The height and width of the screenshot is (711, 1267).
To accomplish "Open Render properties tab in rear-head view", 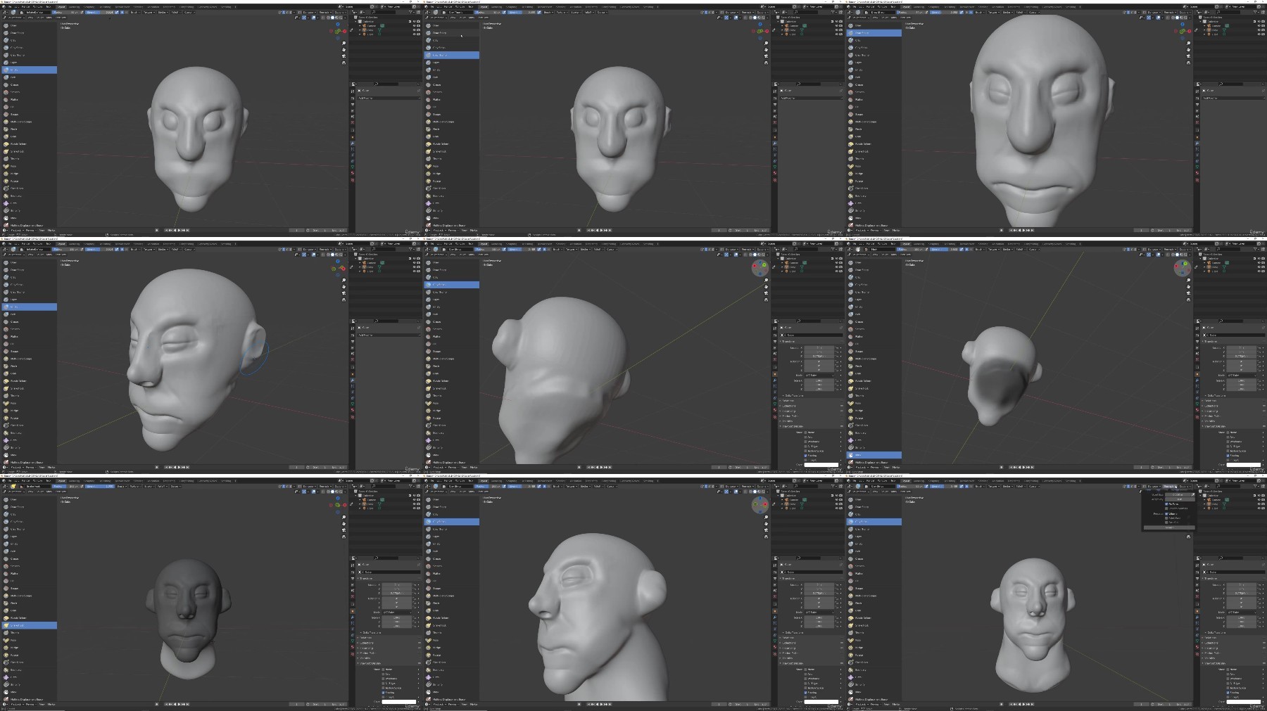I will [775, 335].
